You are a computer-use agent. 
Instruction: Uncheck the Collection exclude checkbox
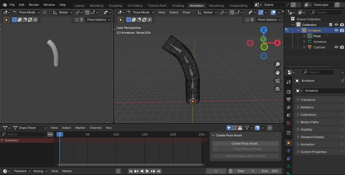[x=331, y=25]
